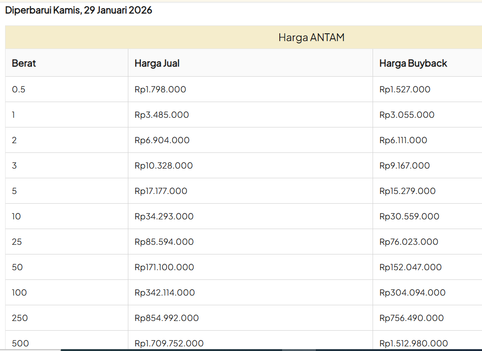This screenshot has height=351, width=482.
Task: Click the Rp171.100.000 sell price cell
Action: 164,267
